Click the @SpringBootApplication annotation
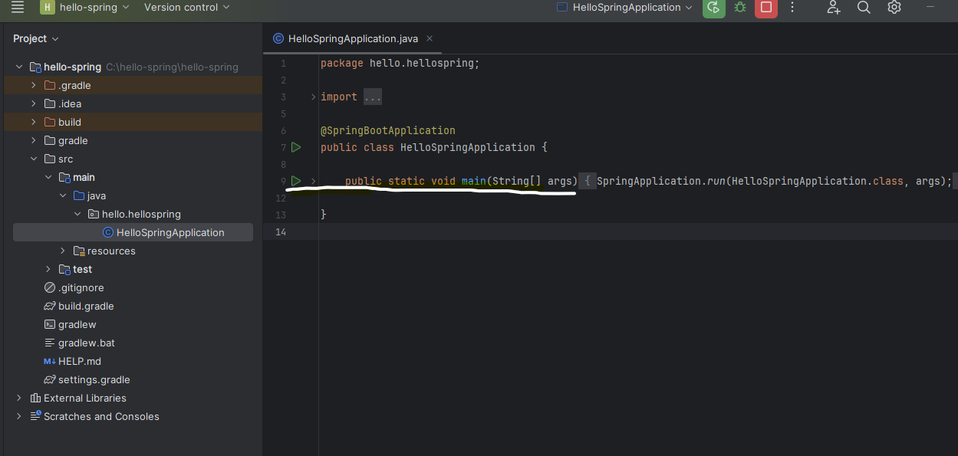958x456 pixels. click(388, 130)
